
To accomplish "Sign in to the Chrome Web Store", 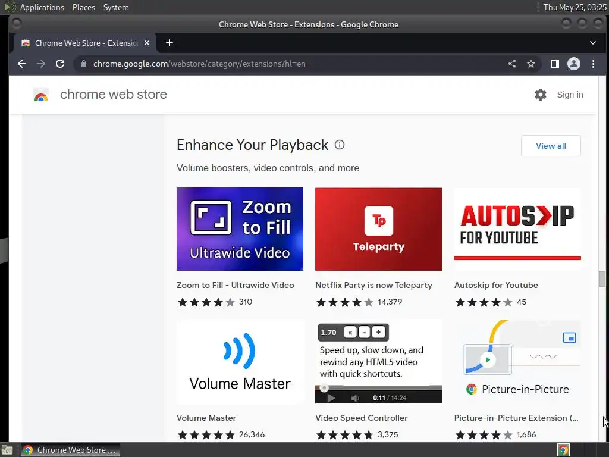I will coord(570,95).
